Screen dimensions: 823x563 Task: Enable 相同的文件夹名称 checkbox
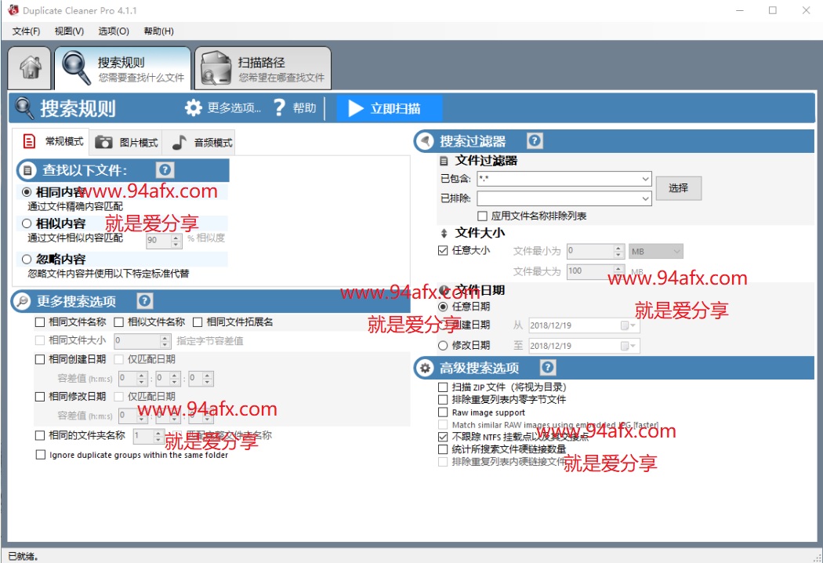(x=40, y=435)
